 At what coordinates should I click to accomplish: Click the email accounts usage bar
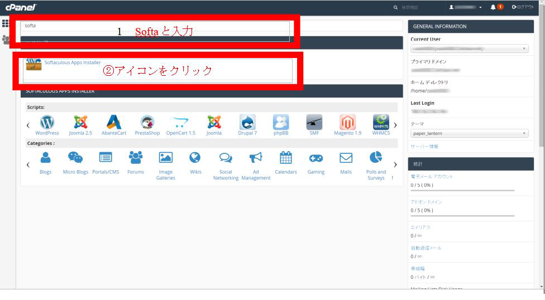pyautogui.click(x=462, y=191)
